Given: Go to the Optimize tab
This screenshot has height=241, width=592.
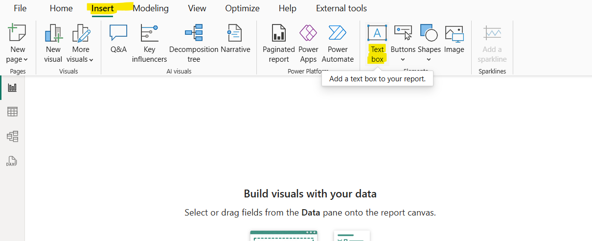Looking at the screenshot, I should pyautogui.click(x=242, y=8).
